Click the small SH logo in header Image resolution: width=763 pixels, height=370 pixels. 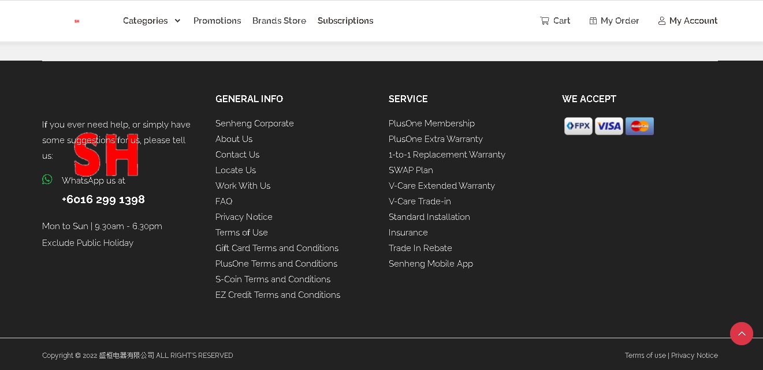77,21
